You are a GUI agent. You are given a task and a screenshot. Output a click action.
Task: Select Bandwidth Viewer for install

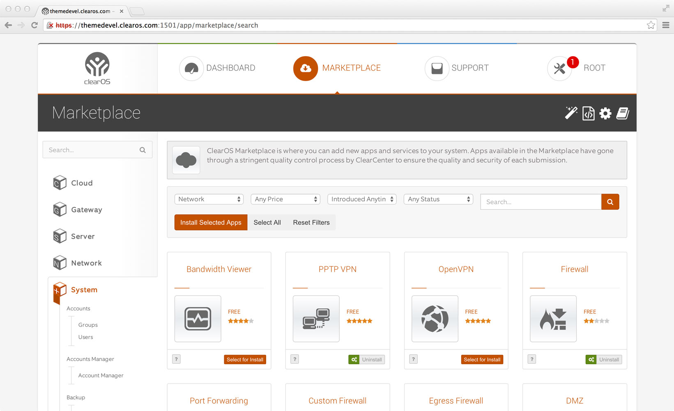(245, 360)
